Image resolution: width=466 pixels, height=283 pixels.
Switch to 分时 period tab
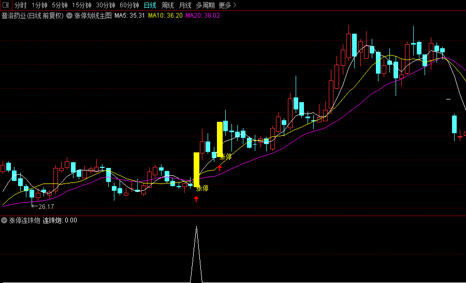click(x=21, y=5)
